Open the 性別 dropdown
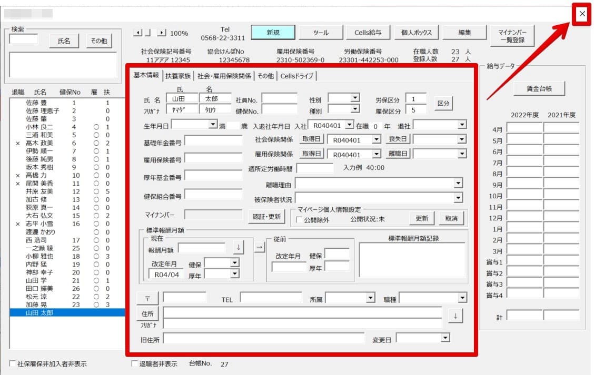The image size is (594, 375). pyautogui.click(x=354, y=98)
